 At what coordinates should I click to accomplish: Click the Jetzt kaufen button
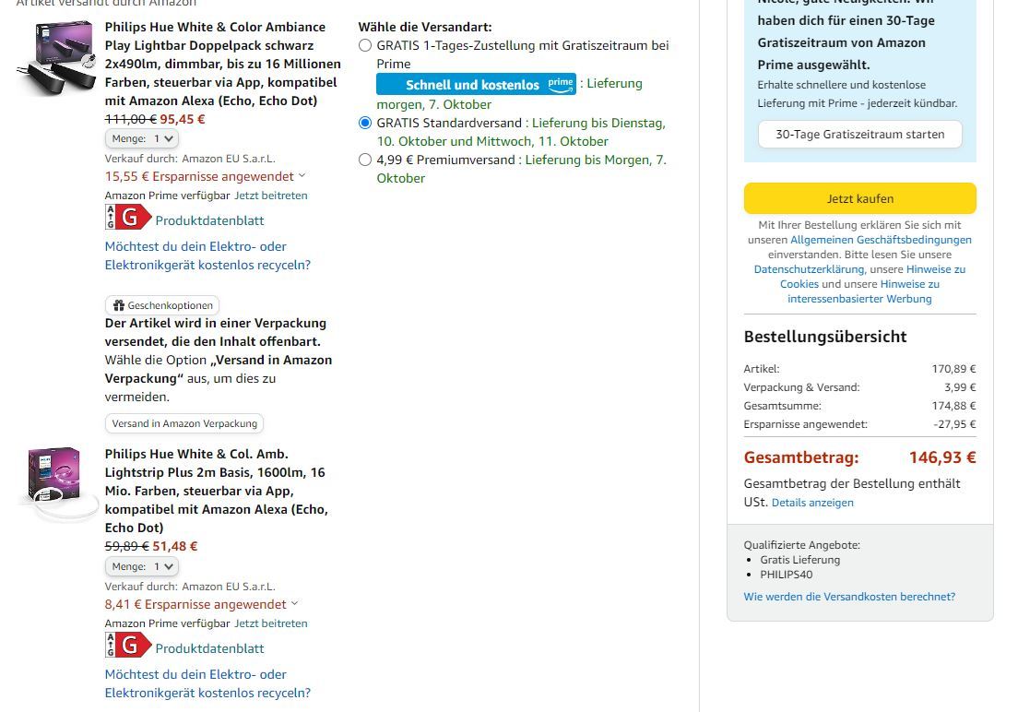(859, 198)
